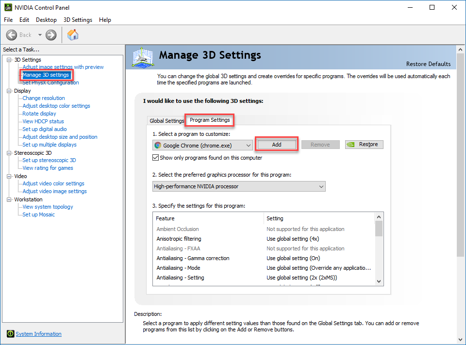Click the settings list scrollbar thumb

click(379, 229)
